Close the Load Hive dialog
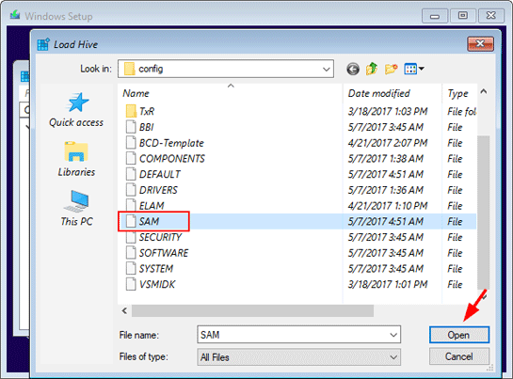The height and width of the screenshot is (379, 513). 480,44
